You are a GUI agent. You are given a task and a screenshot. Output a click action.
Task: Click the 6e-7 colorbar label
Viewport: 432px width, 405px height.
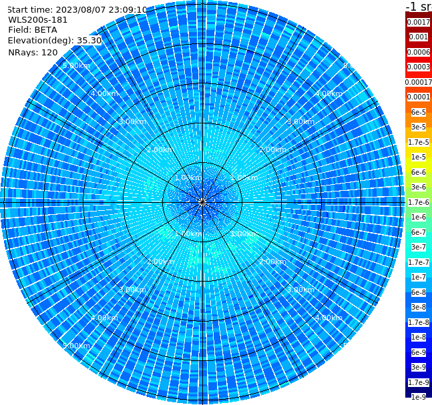tap(418, 232)
